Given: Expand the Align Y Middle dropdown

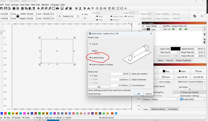Looking at the screenshot, I should 167,19.
